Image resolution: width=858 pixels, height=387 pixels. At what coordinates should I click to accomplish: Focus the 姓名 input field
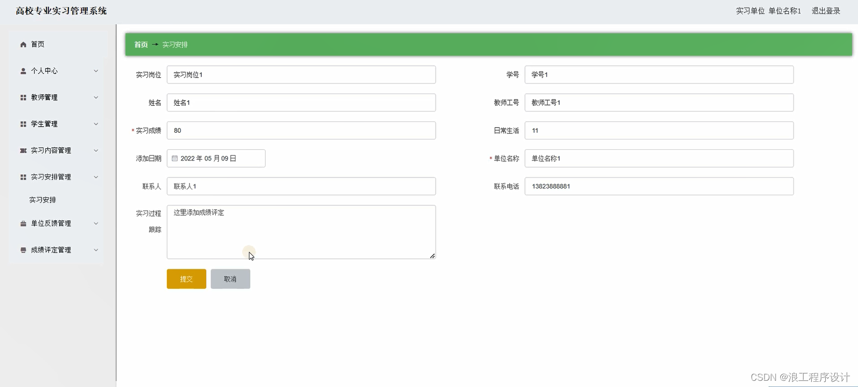point(301,103)
